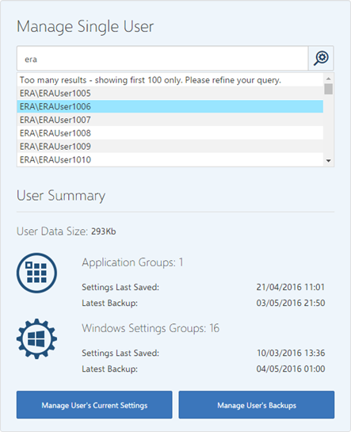Click the scrollbar down arrow in results
This screenshot has height=432, width=351.
pyautogui.click(x=329, y=161)
